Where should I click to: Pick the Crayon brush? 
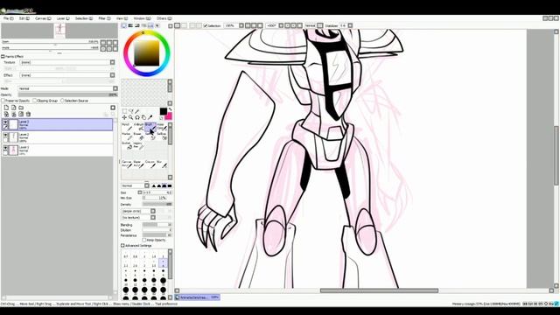click(x=150, y=164)
